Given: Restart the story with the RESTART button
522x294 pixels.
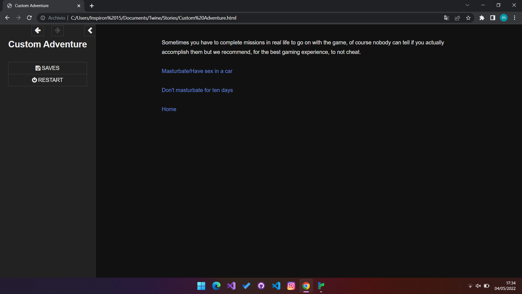Looking at the screenshot, I should click(48, 80).
